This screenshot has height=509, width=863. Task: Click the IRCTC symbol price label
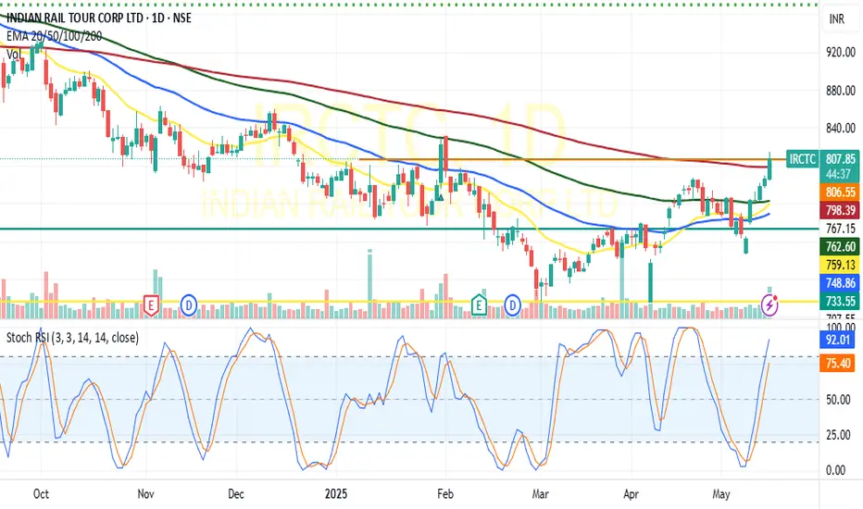pyautogui.click(x=802, y=159)
